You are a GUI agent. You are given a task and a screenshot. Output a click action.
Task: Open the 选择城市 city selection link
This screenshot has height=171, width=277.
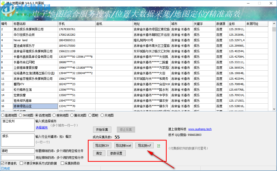(x=41, y=127)
